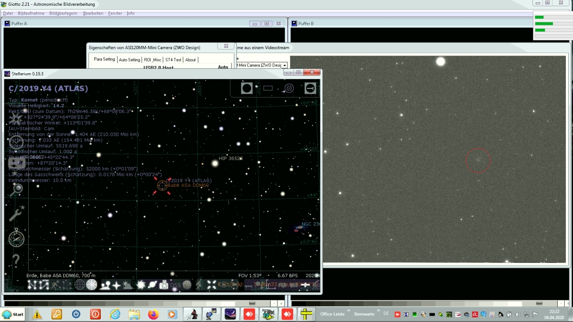Image resolution: width=573 pixels, height=322 pixels.
Task: Toggle the azimuthal grid display
Action: (x=92, y=285)
